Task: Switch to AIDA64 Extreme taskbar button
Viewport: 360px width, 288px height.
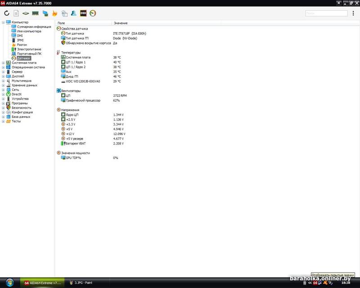Action: [42, 283]
